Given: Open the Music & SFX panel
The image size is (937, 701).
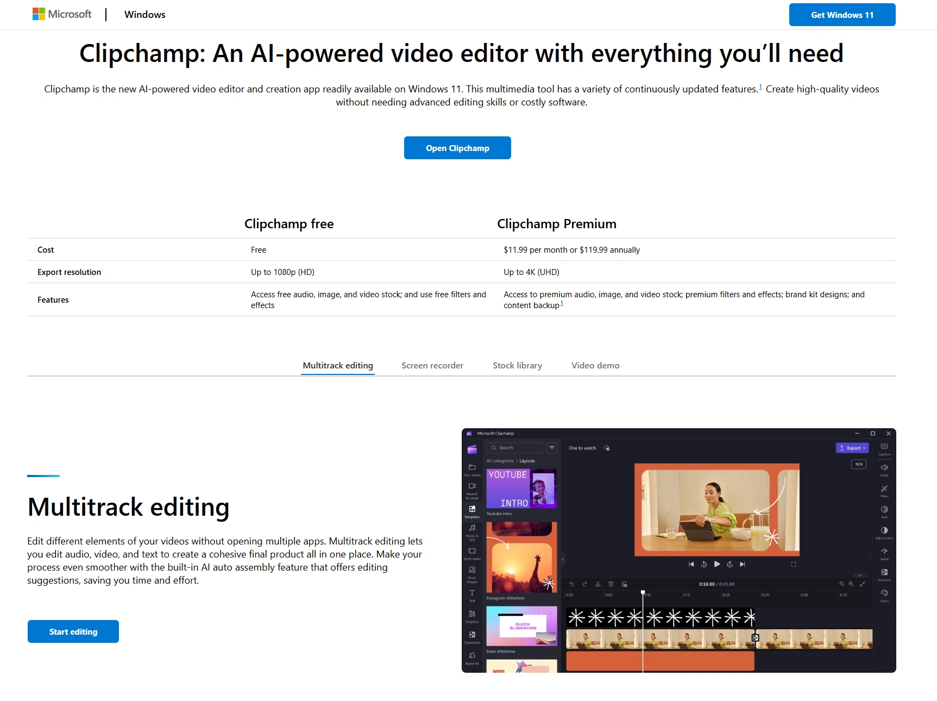Looking at the screenshot, I should point(472,532).
